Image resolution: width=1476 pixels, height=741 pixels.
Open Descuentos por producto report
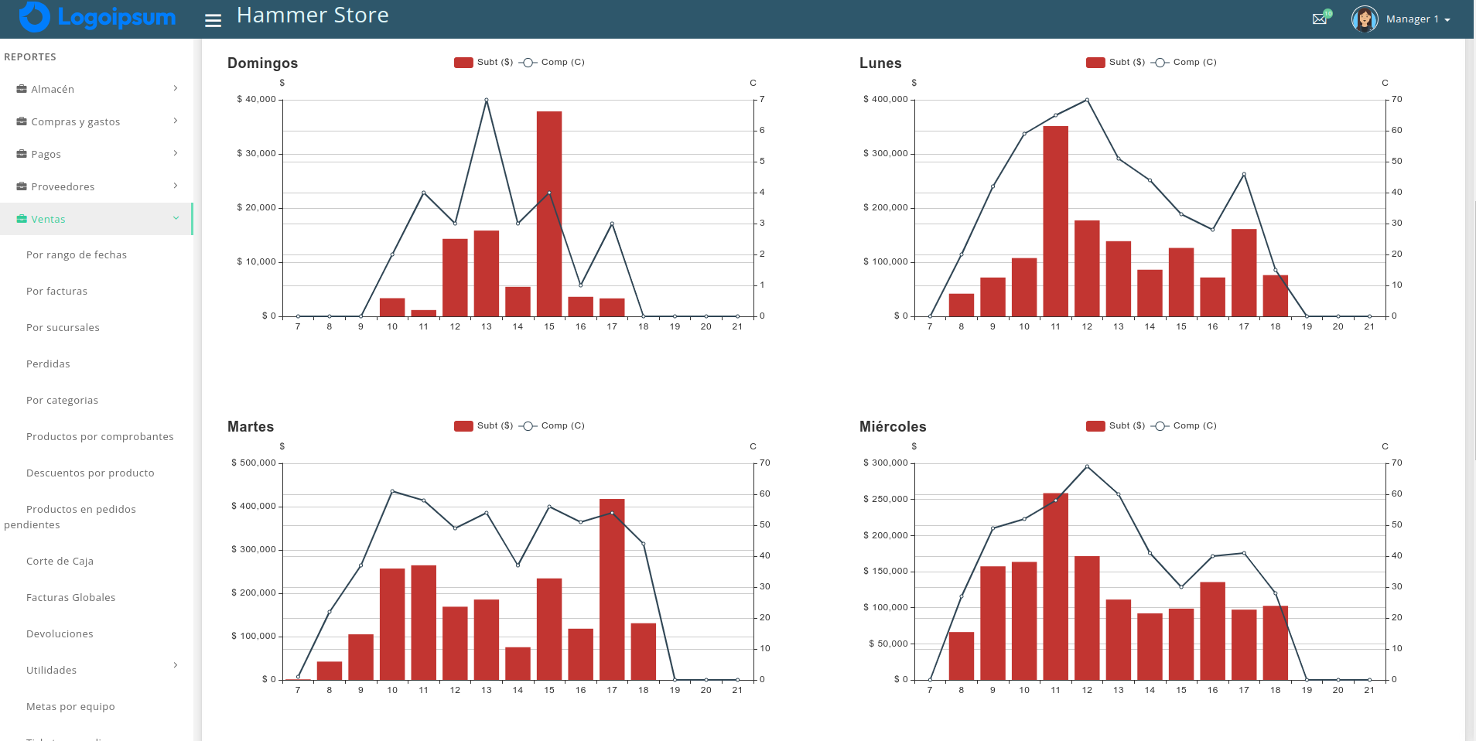tap(90, 473)
